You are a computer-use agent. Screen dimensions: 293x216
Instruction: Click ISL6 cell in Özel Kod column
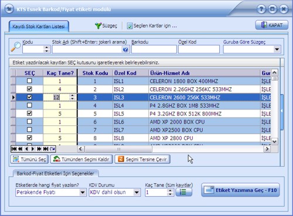[131, 122]
